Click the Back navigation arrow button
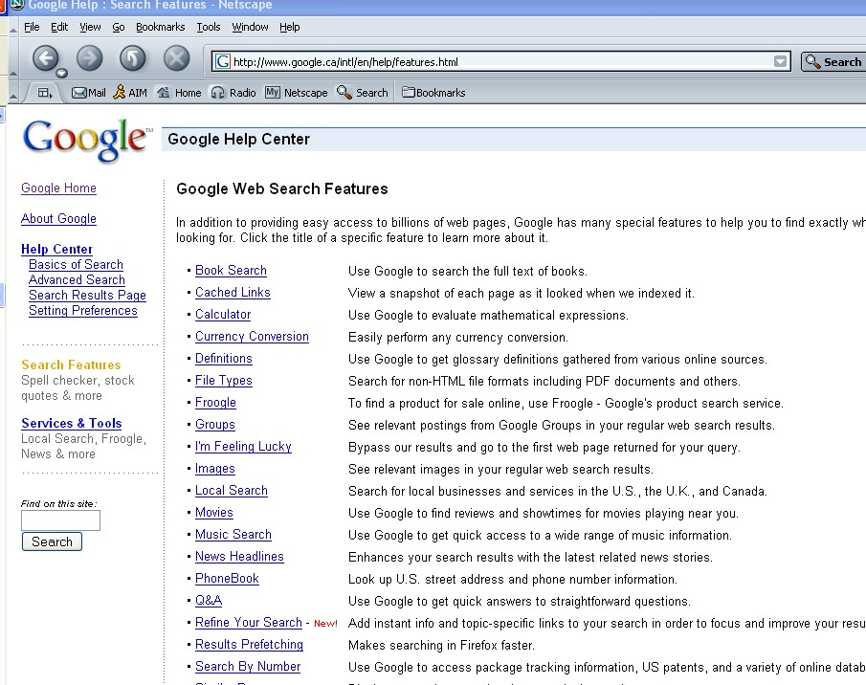This screenshot has height=685, width=866. click(45, 57)
